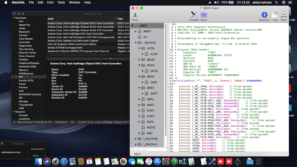
Task: Select Graphics/Displays in the hardware sidebar
Action: (x=29, y=63)
